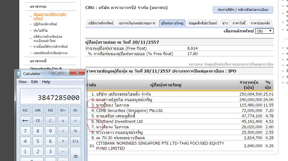Click the share count 250,064,500
288x161 pixels.
251,94
